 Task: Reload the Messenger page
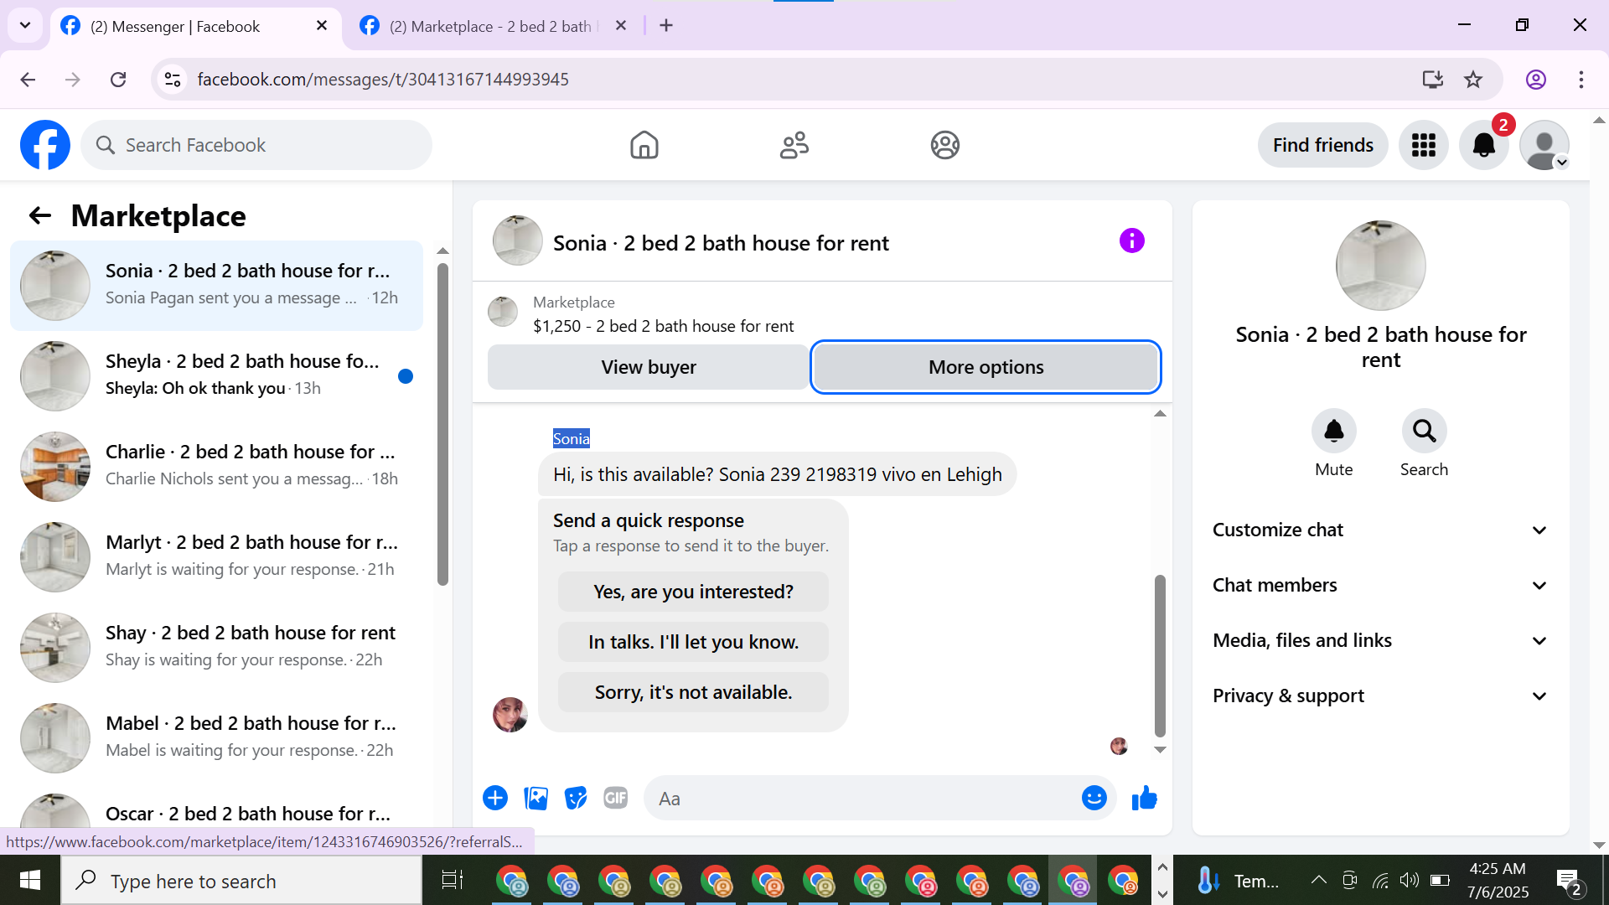click(x=118, y=80)
